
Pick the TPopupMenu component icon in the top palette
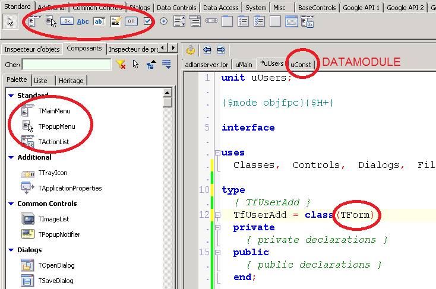51,21
